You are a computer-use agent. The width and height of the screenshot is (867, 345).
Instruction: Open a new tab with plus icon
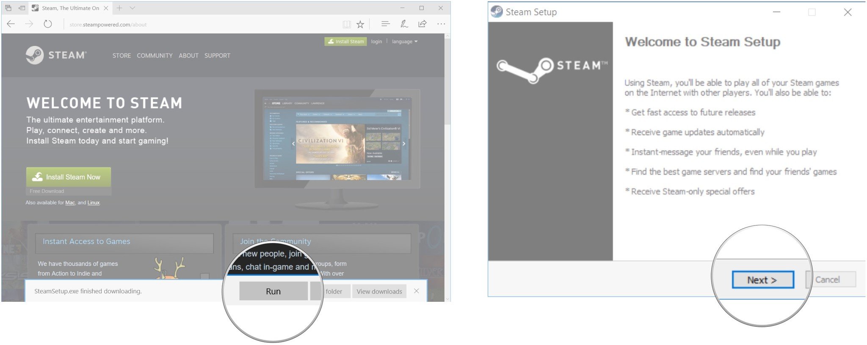[119, 8]
